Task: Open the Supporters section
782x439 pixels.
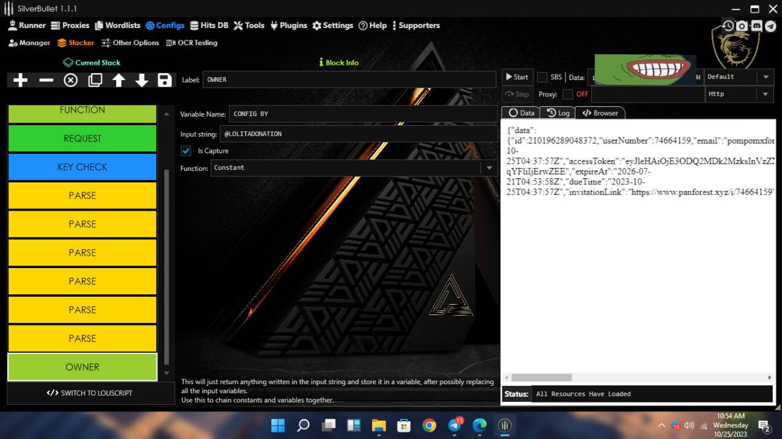Action: (416, 25)
